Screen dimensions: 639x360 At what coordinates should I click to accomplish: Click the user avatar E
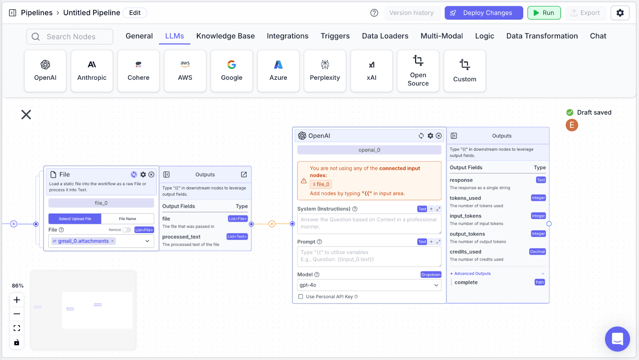tap(572, 125)
